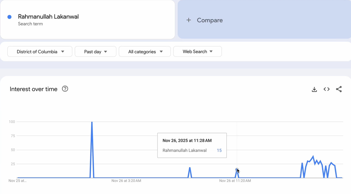Click the Interest over time heading
The height and width of the screenshot is (194, 351).
point(33,89)
